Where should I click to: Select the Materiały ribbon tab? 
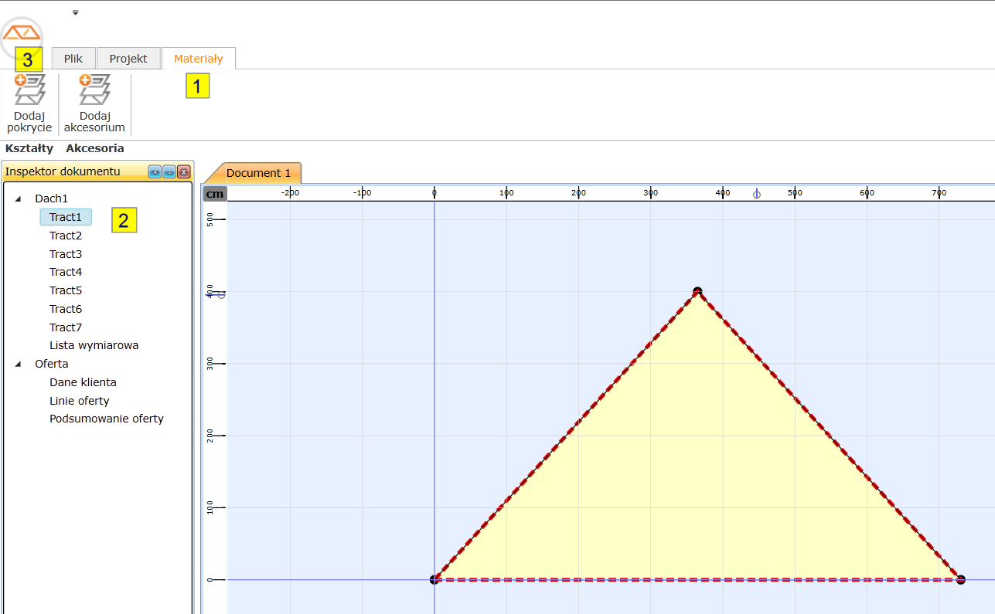pyautogui.click(x=198, y=59)
